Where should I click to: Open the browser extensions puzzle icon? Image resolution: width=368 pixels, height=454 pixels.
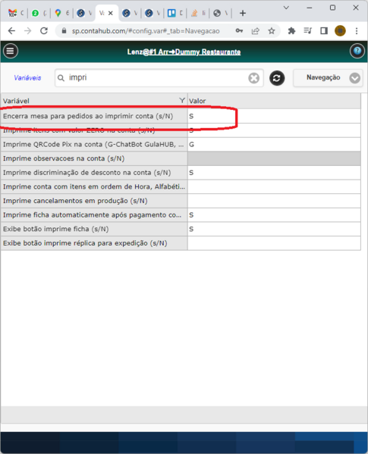pos(291,30)
